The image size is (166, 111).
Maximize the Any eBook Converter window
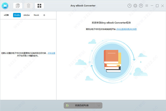pos(157,6)
